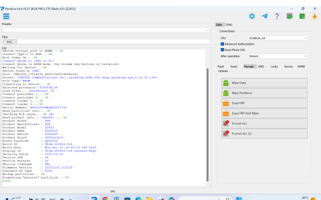Switch to the DIAG tab
Viewport: 321px width, 200px height.
[x=229, y=25]
